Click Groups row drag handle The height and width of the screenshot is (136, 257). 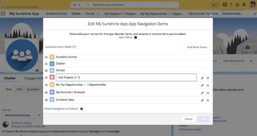46,70
